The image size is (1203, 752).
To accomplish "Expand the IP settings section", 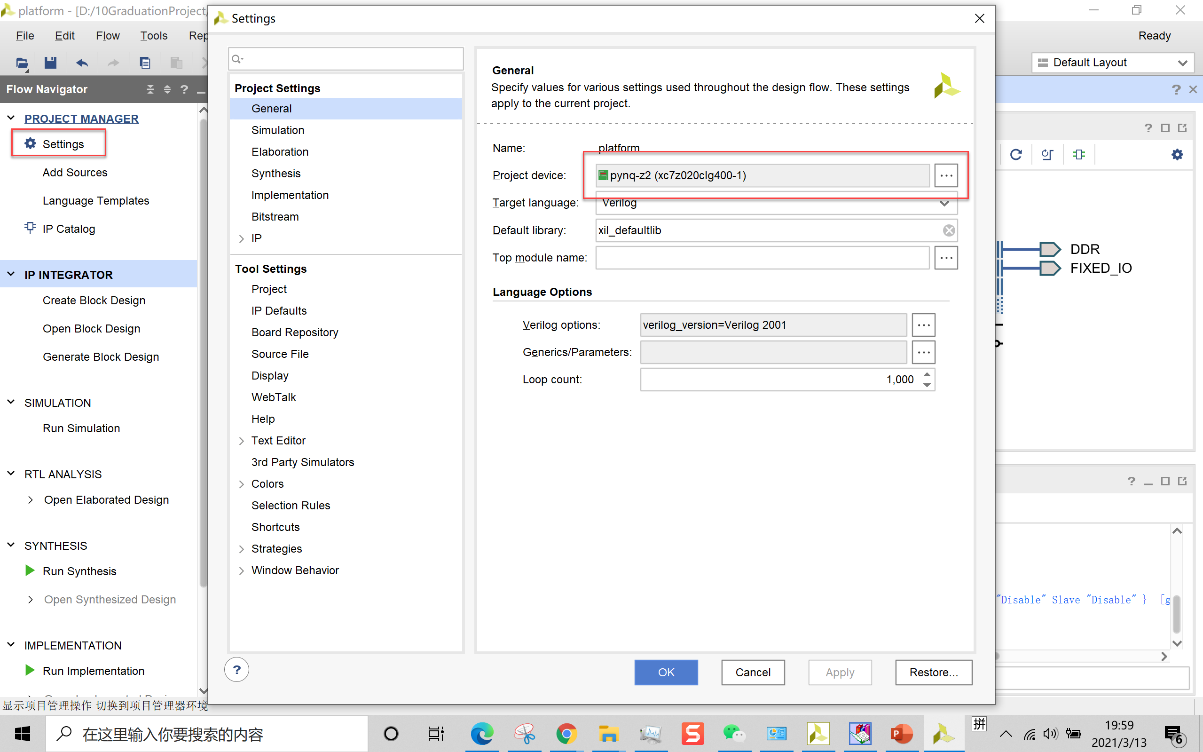I will click(242, 237).
